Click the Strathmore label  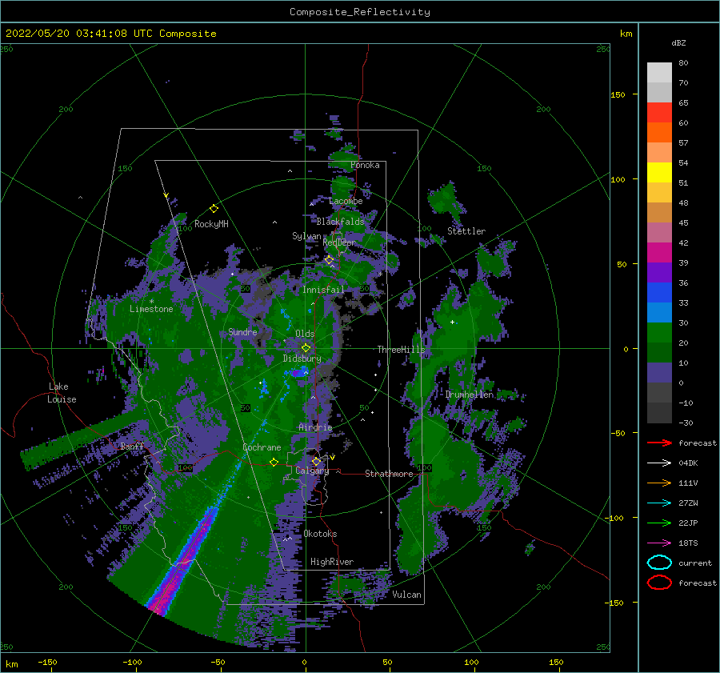point(389,474)
